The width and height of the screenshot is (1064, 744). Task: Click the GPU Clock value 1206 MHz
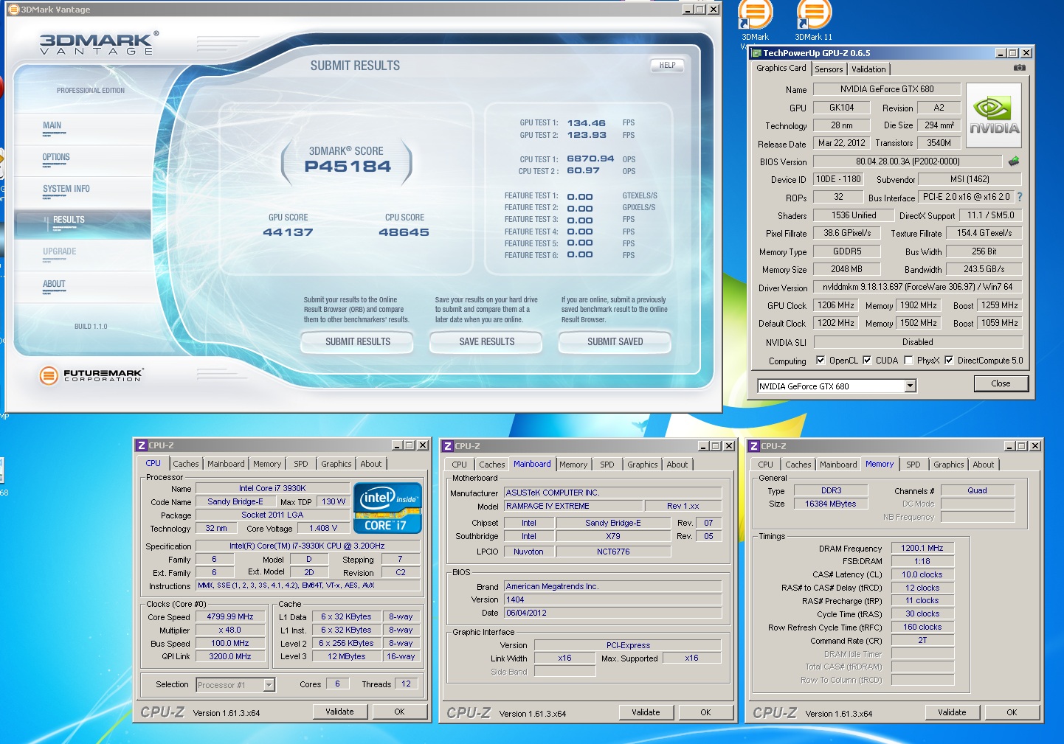[x=836, y=305]
